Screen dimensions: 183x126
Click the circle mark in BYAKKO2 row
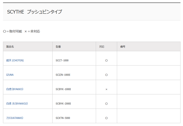[106, 104]
